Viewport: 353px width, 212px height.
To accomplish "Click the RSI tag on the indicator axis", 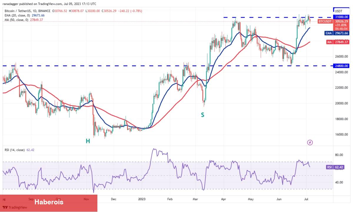I will pos(329,167).
